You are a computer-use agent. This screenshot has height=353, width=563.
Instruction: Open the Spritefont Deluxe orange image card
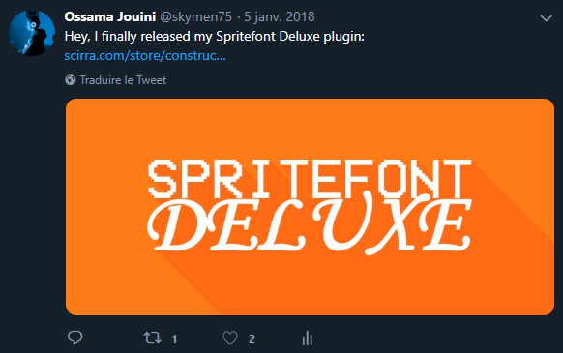pos(310,207)
